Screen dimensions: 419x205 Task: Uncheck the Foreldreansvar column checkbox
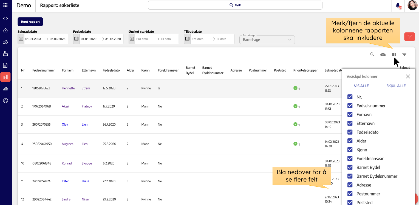click(x=350, y=158)
